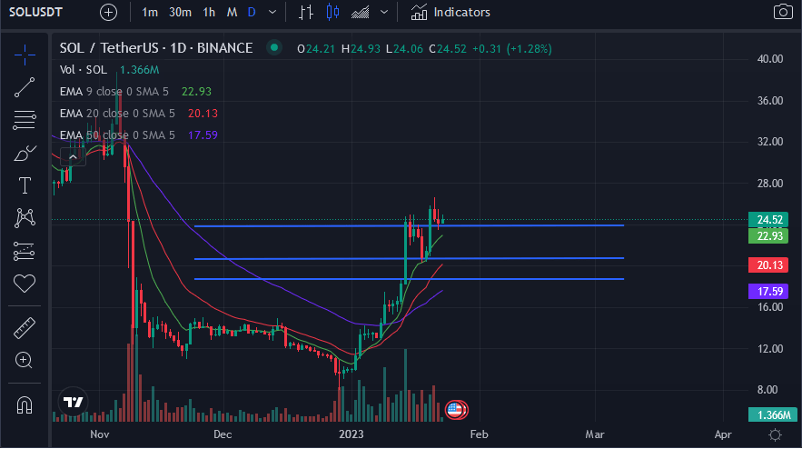Select the 1h timeframe
Image resolution: width=802 pixels, height=449 pixels.
(x=209, y=13)
